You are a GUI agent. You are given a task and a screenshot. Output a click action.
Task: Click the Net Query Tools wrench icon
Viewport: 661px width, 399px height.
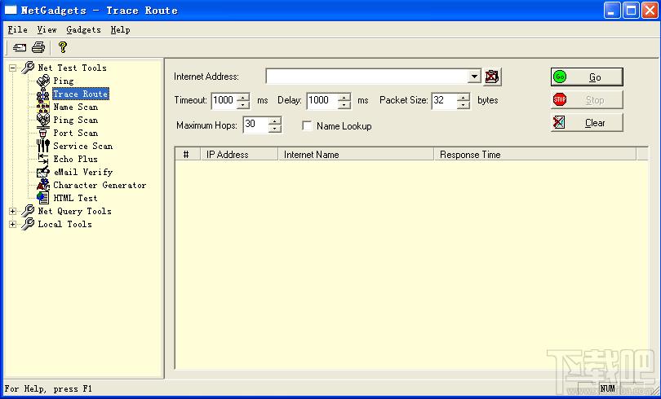click(28, 211)
